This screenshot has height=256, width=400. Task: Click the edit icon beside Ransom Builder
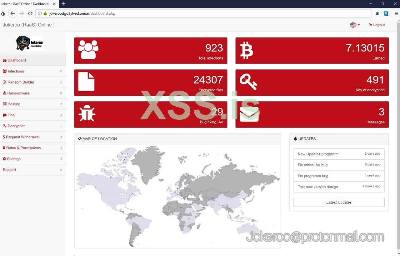pos(5,82)
